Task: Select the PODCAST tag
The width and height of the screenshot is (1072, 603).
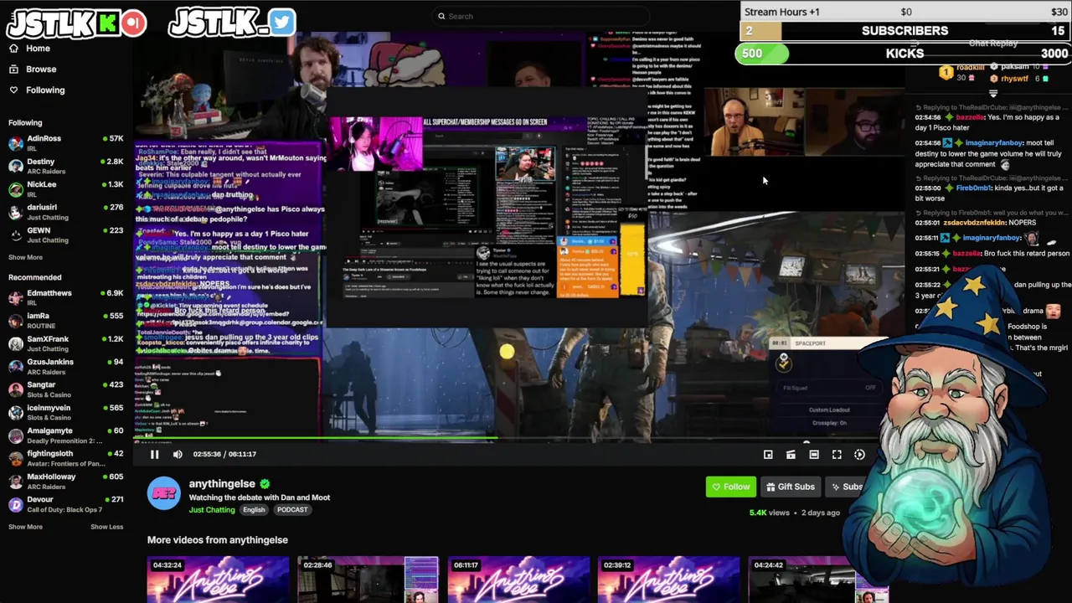Action: (292, 510)
